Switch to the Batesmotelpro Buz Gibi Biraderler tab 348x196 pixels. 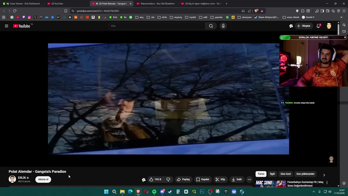pyautogui.click(x=156, y=4)
